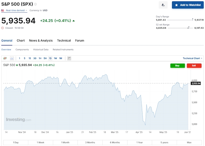Select the 1W chart interval

(55, 58)
